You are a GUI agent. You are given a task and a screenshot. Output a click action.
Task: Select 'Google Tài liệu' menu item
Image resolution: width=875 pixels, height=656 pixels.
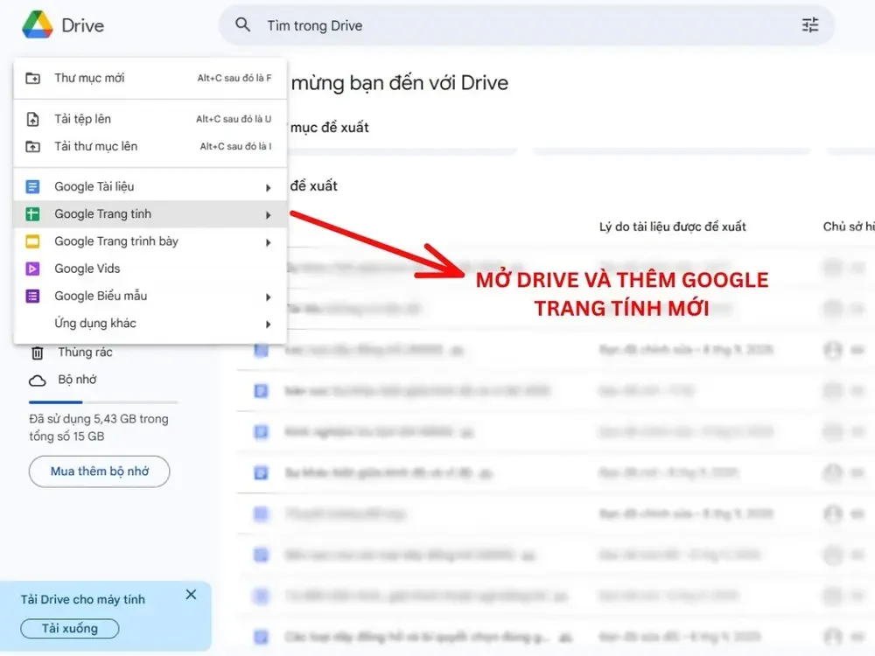[150, 187]
